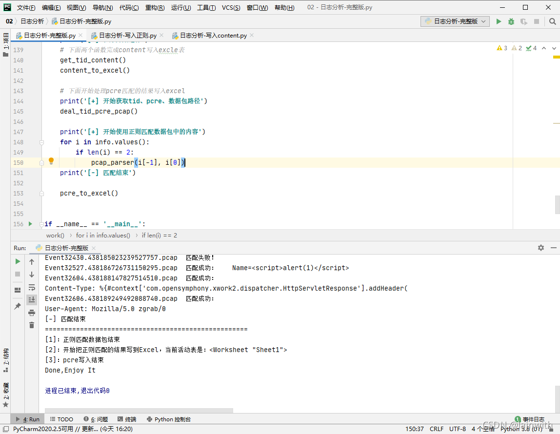Place cursor on pcre_to_excel() line
The width and height of the screenshot is (560, 434).
pos(89,194)
